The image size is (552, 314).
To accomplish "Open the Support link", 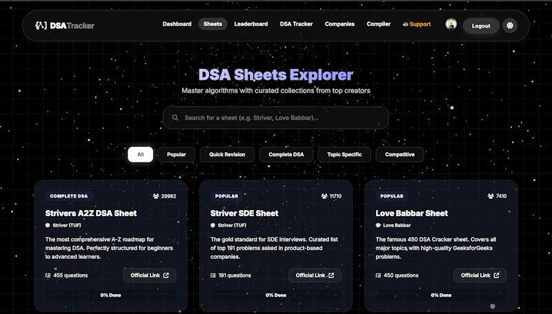I will [x=417, y=24].
